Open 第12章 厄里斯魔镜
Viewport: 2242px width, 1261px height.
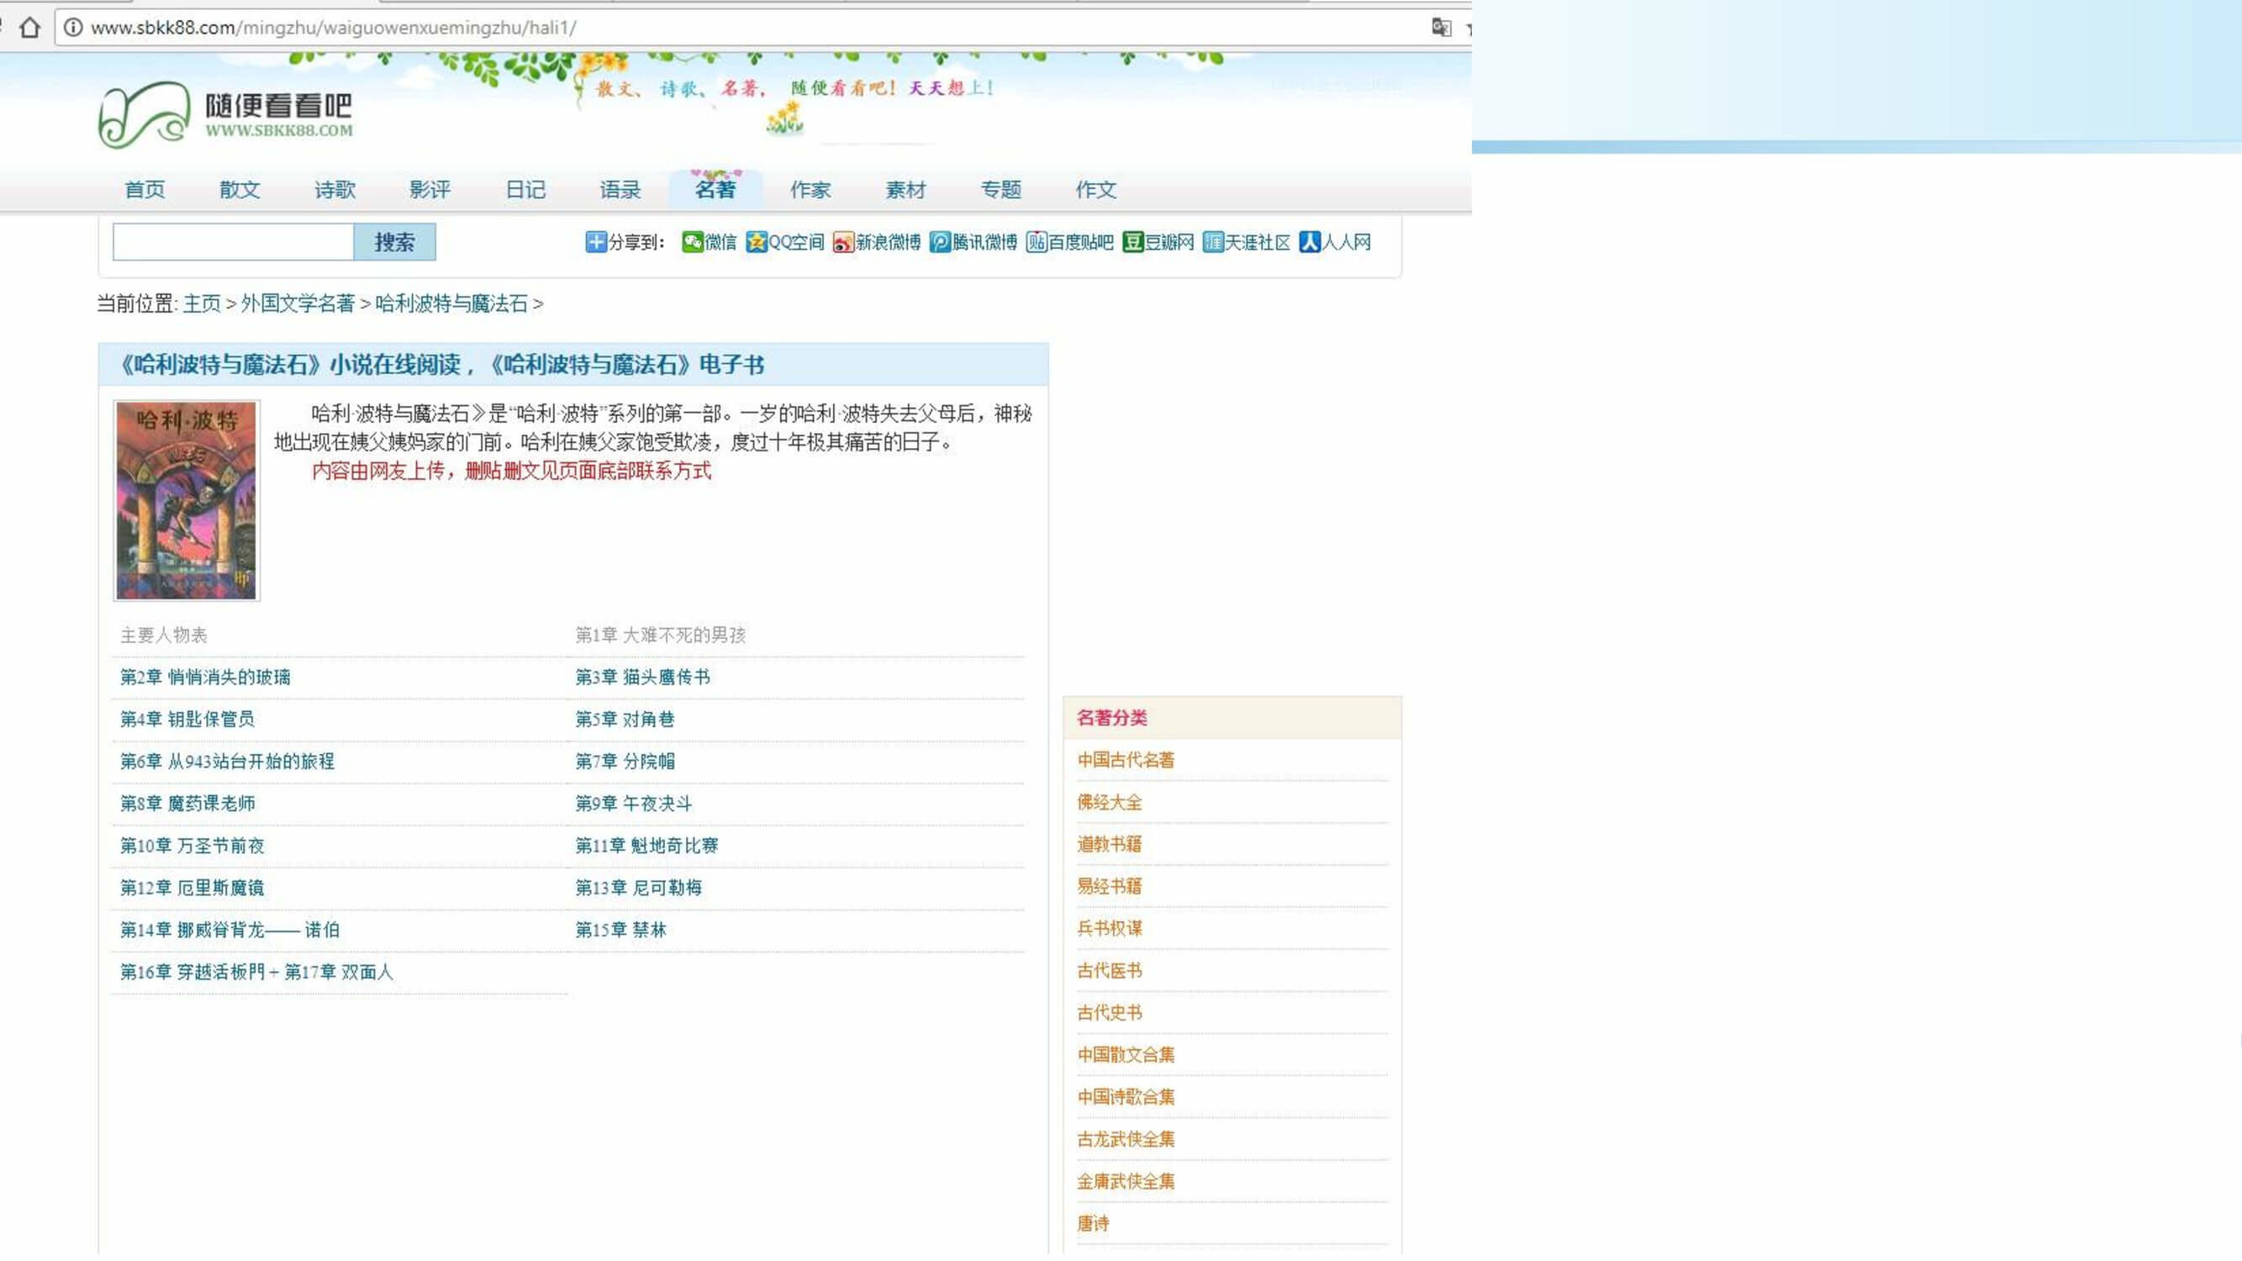pyautogui.click(x=193, y=888)
